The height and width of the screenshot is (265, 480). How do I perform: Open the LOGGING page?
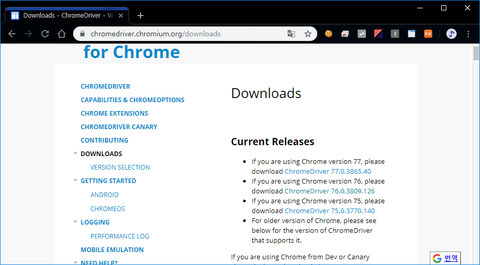[95, 222]
